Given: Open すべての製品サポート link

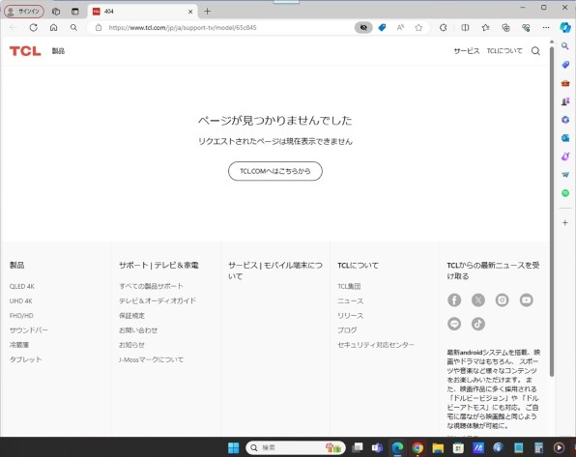Looking at the screenshot, I should [151, 286].
